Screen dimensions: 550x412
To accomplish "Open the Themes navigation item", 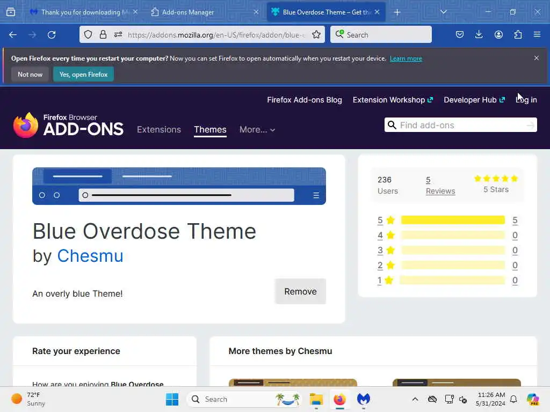I will pyautogui.click(x=210, y=130).
